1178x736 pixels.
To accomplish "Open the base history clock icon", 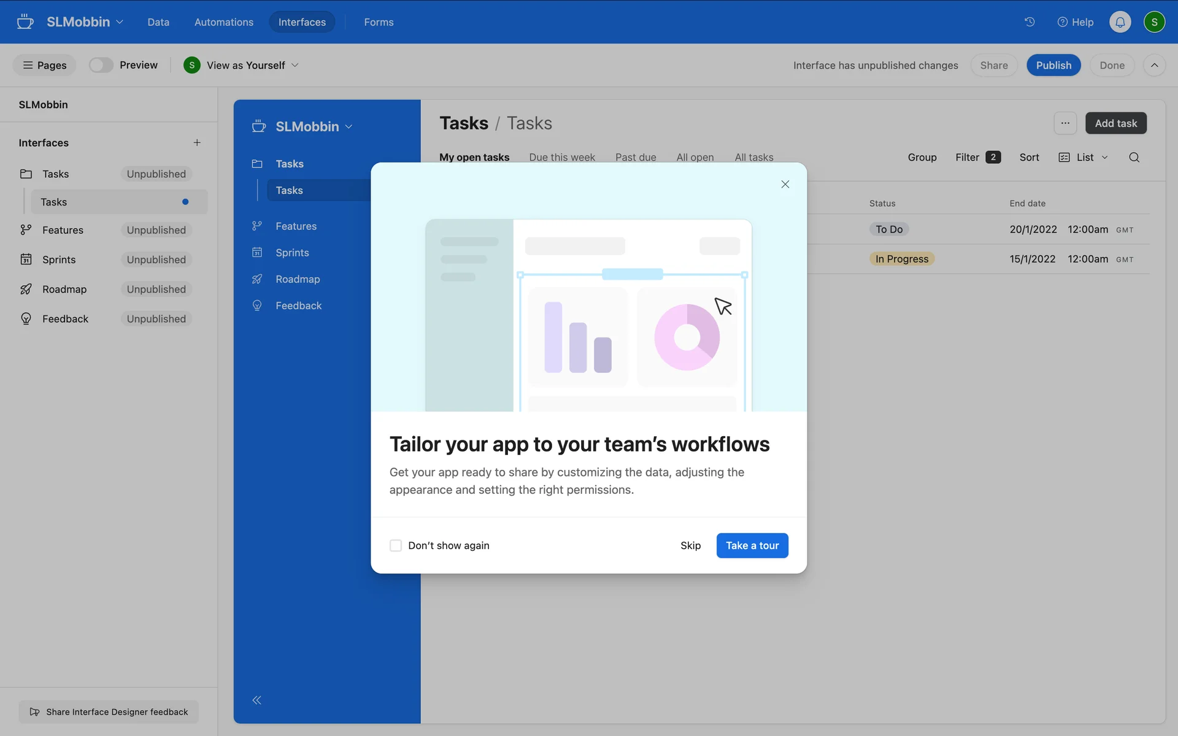I will pos(1030,22).
